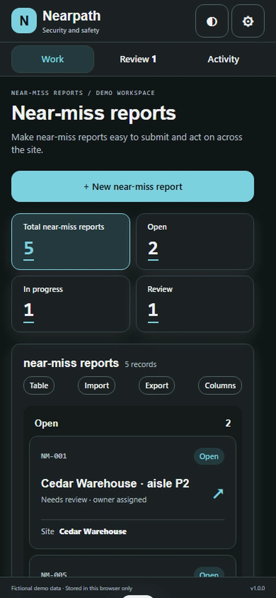This screenshot has width=276, height=598.
Task: Click the 5 records count label
Action: (x=141, y=364)
